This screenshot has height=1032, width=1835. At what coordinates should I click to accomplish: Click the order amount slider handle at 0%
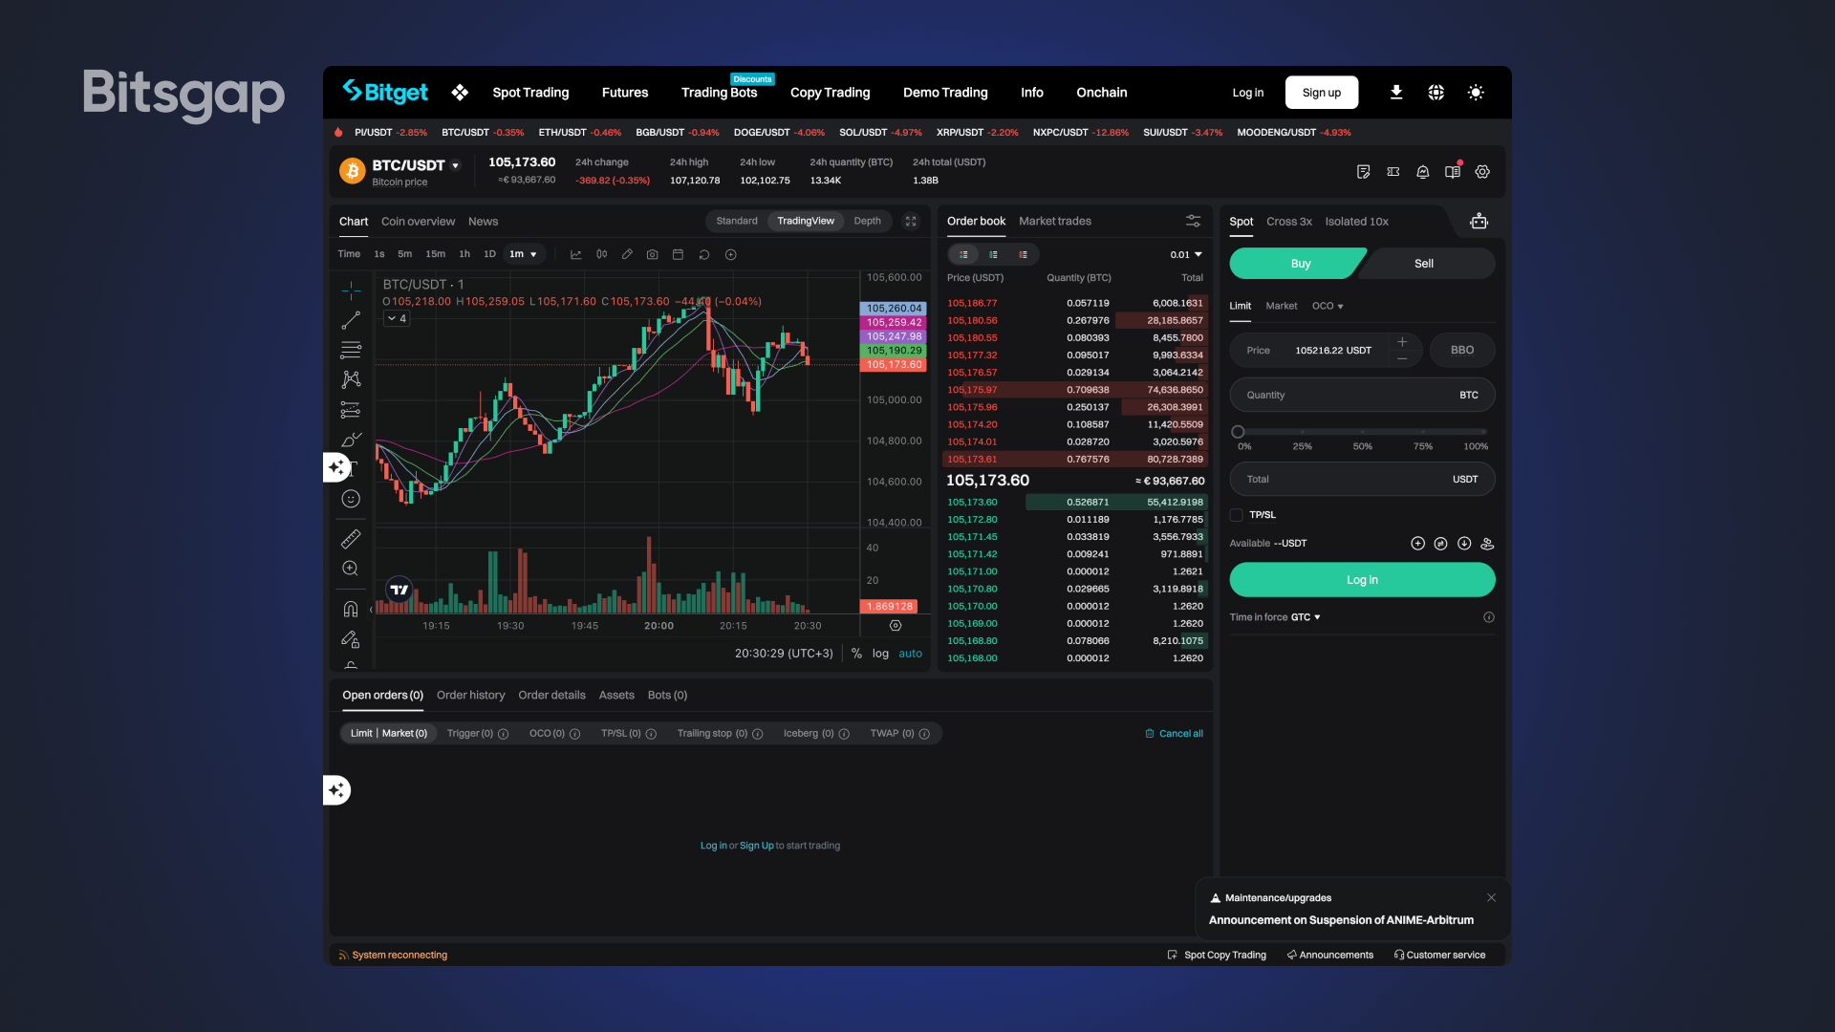[1238, 432]
